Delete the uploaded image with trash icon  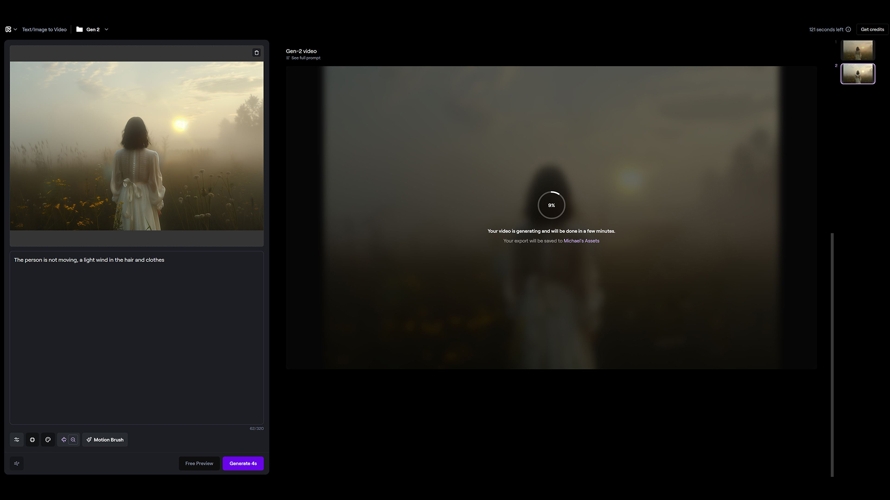click(x=256, y=53)
